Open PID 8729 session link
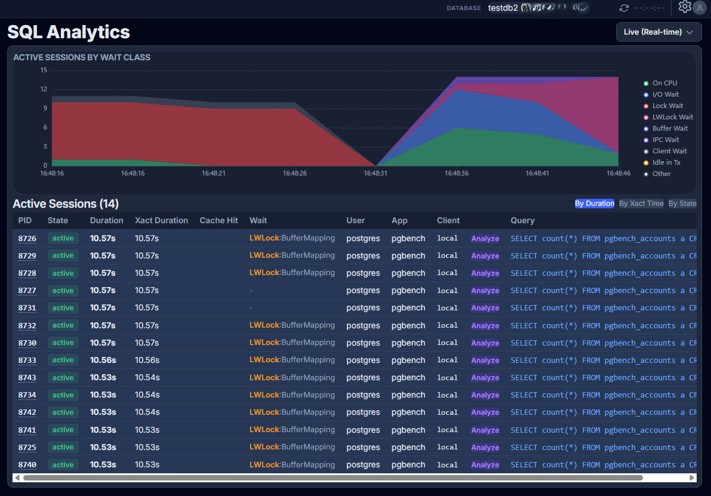This screenshot has width=711, height=496. pos(27,256)
